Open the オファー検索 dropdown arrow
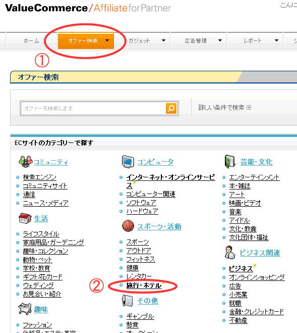Viewport: 297px width, 333px height. click(107, 40)
